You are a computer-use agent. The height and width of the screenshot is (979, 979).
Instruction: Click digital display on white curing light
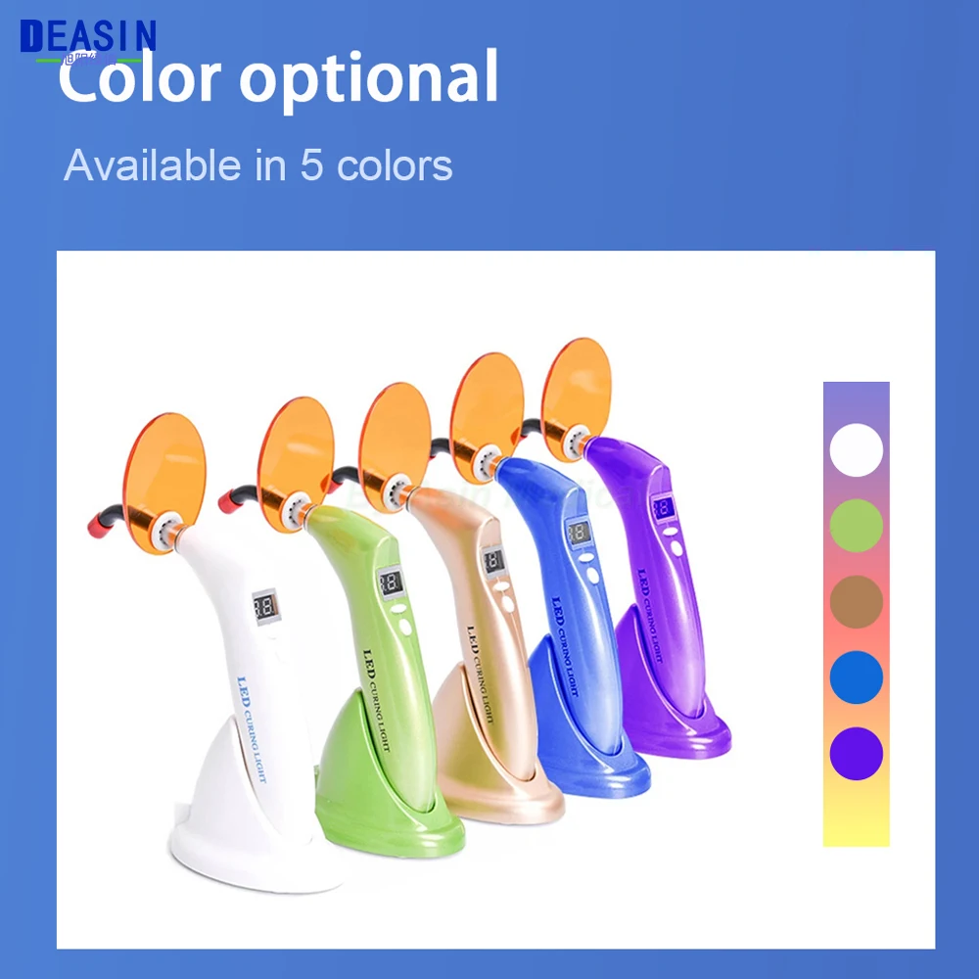pos(266,606)
